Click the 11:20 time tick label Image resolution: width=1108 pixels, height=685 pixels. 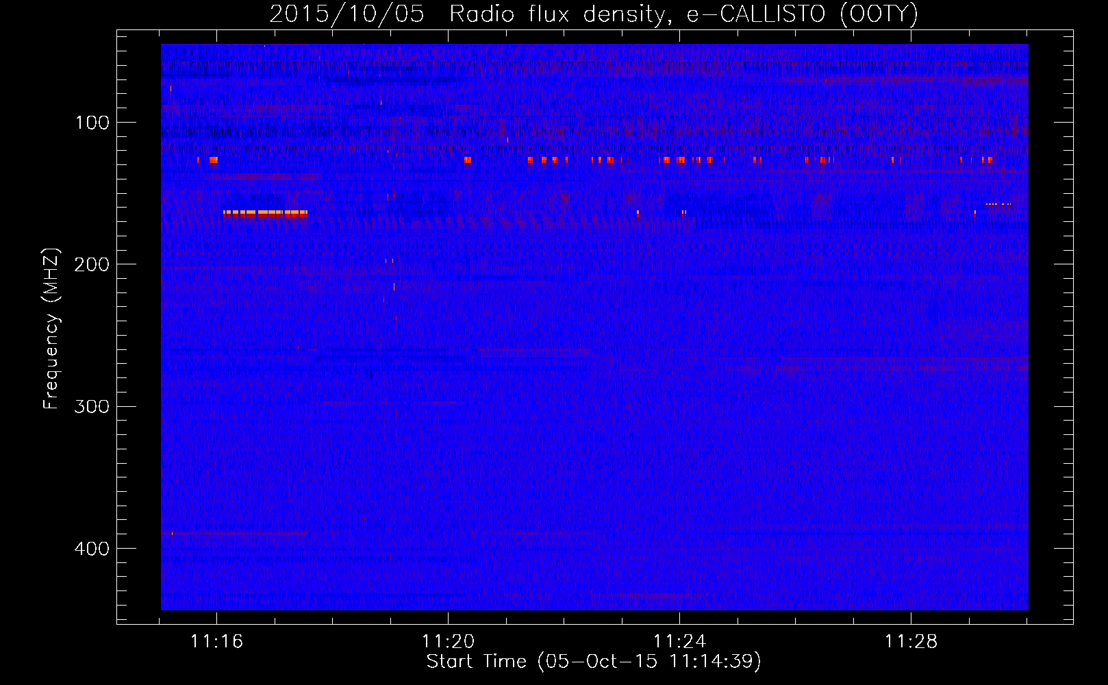pos(448,642)
